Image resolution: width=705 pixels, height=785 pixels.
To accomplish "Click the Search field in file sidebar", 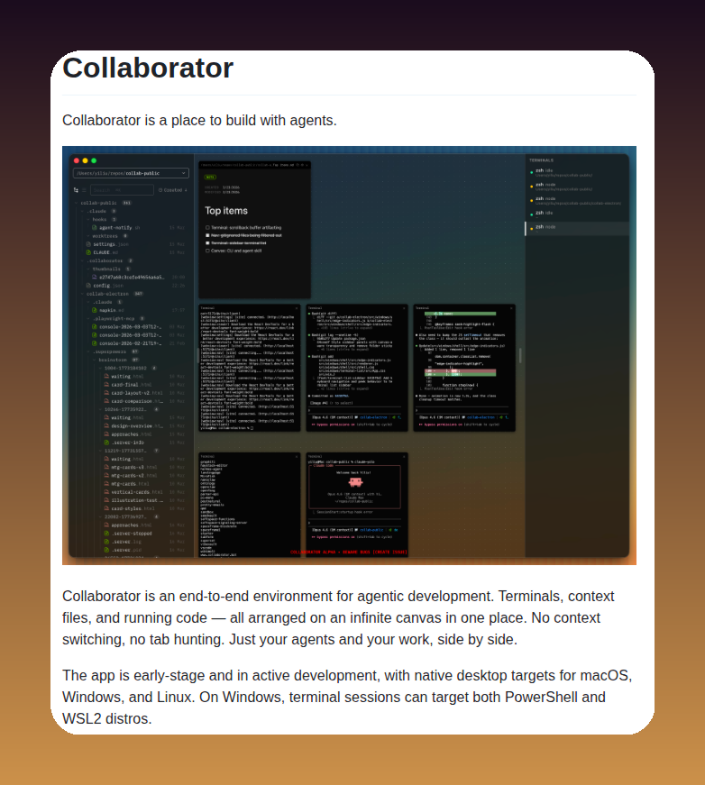I will point(122,190).
